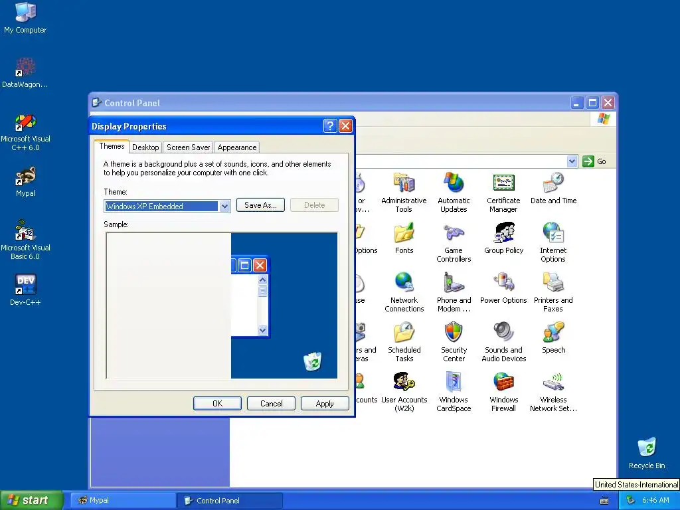The width and height of the screenshot is (680, 510).
Task: Click the keyboard language tray icon
Action: 604,501
